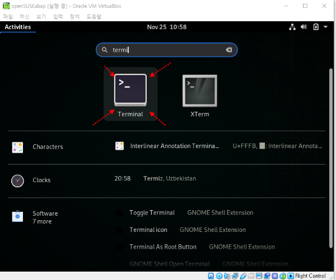Open the 도움말 menu
Viewport: 336px width, 280px height.
pos(94,16)
